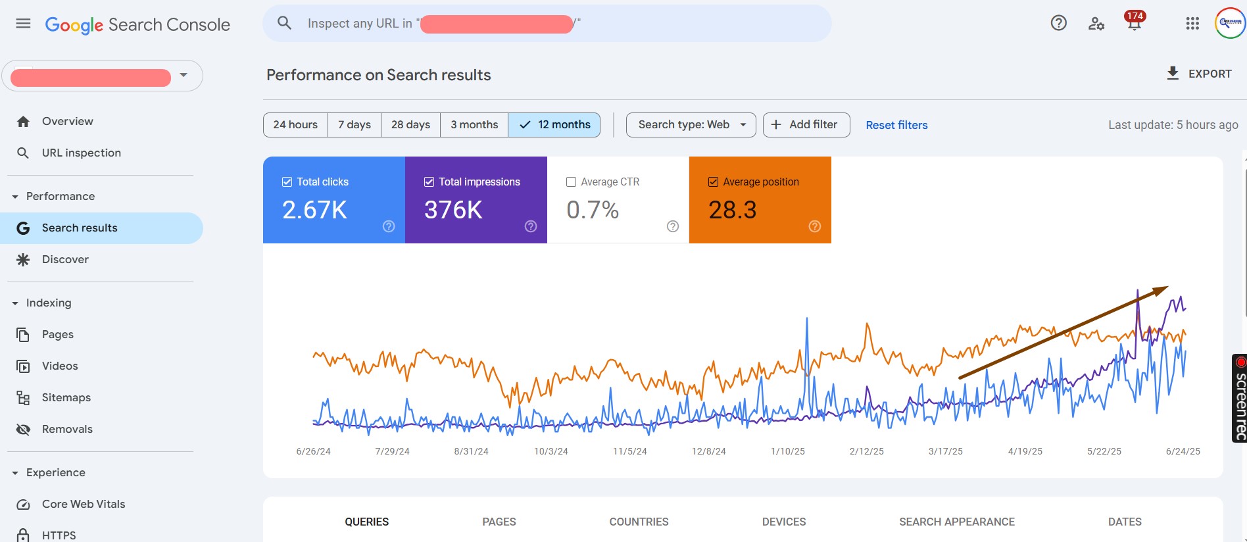Click the Total clicks help icon
This screenshot has height=542, width=1247.
(x=389, y=226)
